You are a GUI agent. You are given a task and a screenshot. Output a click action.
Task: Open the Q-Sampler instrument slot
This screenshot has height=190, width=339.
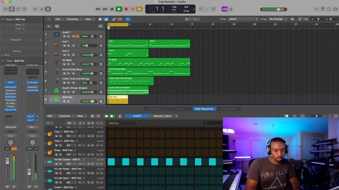(32, 82)
